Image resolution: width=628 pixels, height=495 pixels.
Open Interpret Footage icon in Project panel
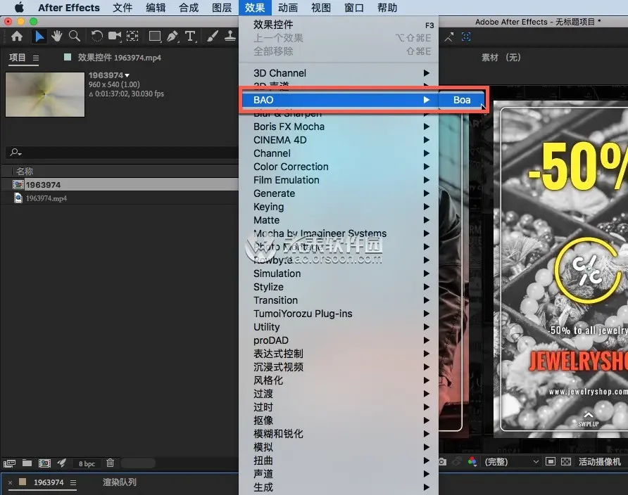[9, 463]
